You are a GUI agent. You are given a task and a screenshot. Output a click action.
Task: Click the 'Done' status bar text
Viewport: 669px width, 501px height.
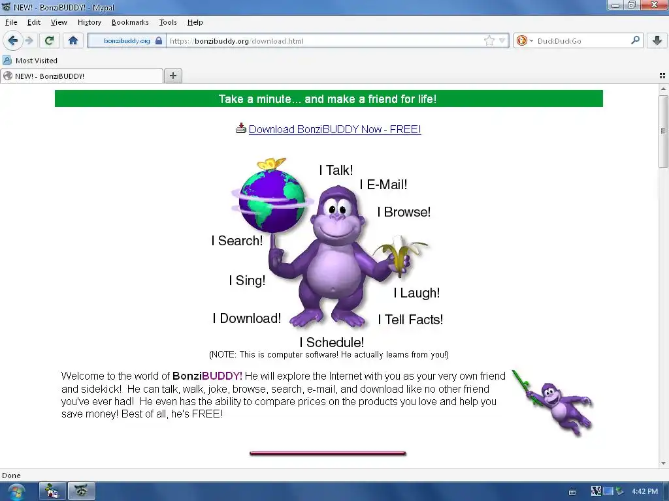click(x=12, y=476)
